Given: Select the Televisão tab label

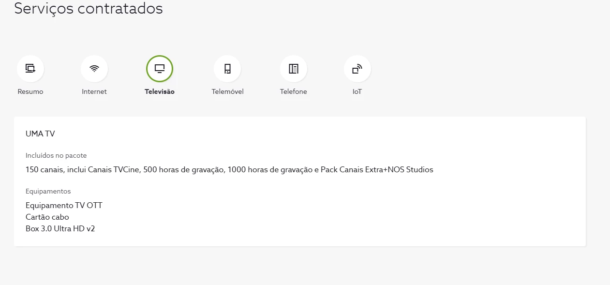Looking at the screenshot, I should (160, 91).
